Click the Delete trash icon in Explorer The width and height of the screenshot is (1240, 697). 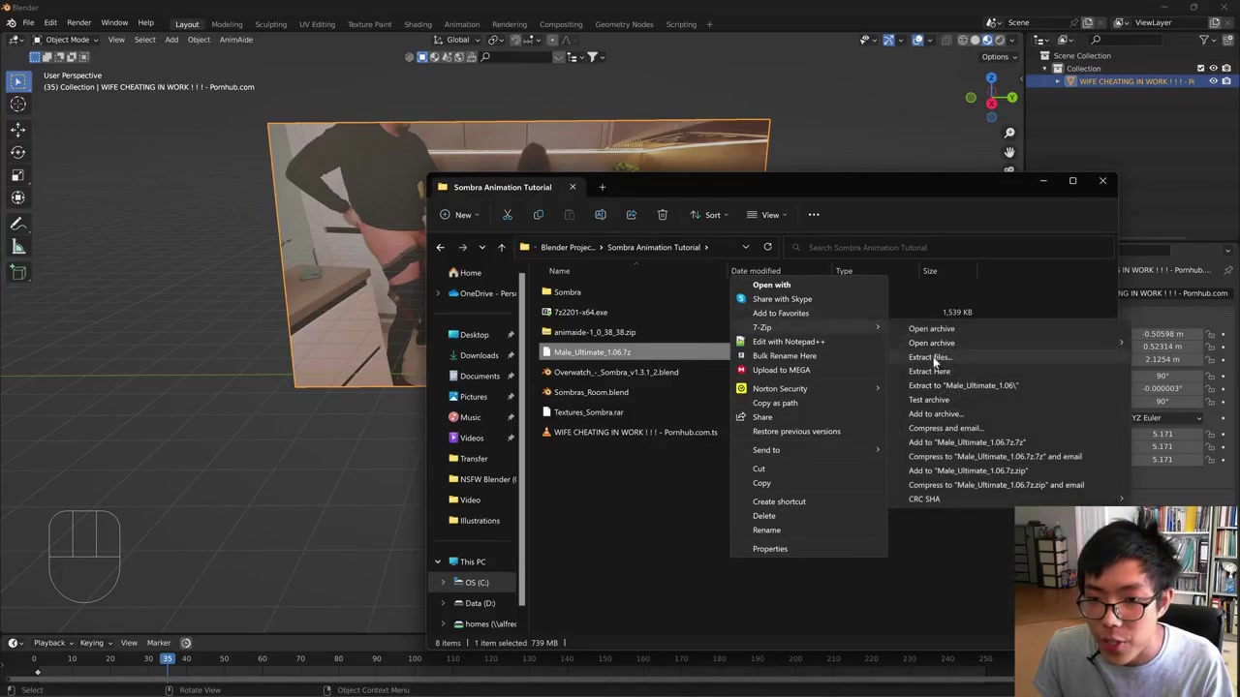click(x=662, y=215)
